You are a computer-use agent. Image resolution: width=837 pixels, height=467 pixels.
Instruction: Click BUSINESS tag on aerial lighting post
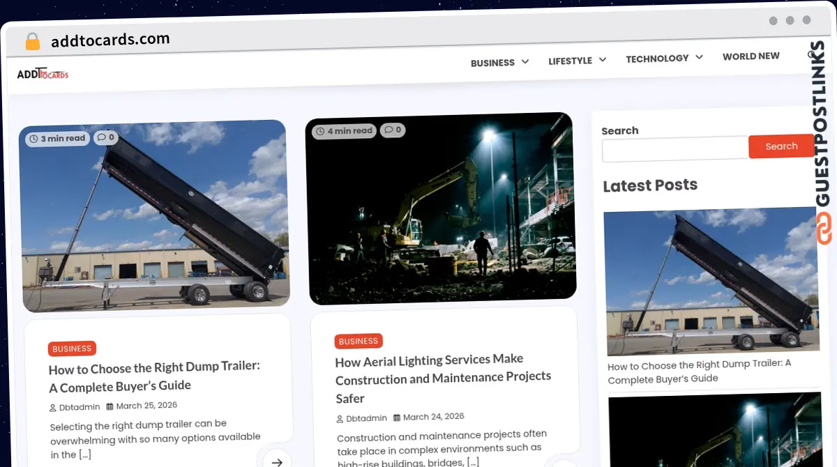pos(359,342)
